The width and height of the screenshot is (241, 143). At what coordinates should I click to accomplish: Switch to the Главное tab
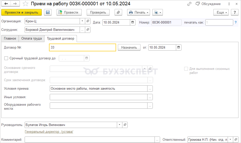pyautogui.click(x=10, y=38)
